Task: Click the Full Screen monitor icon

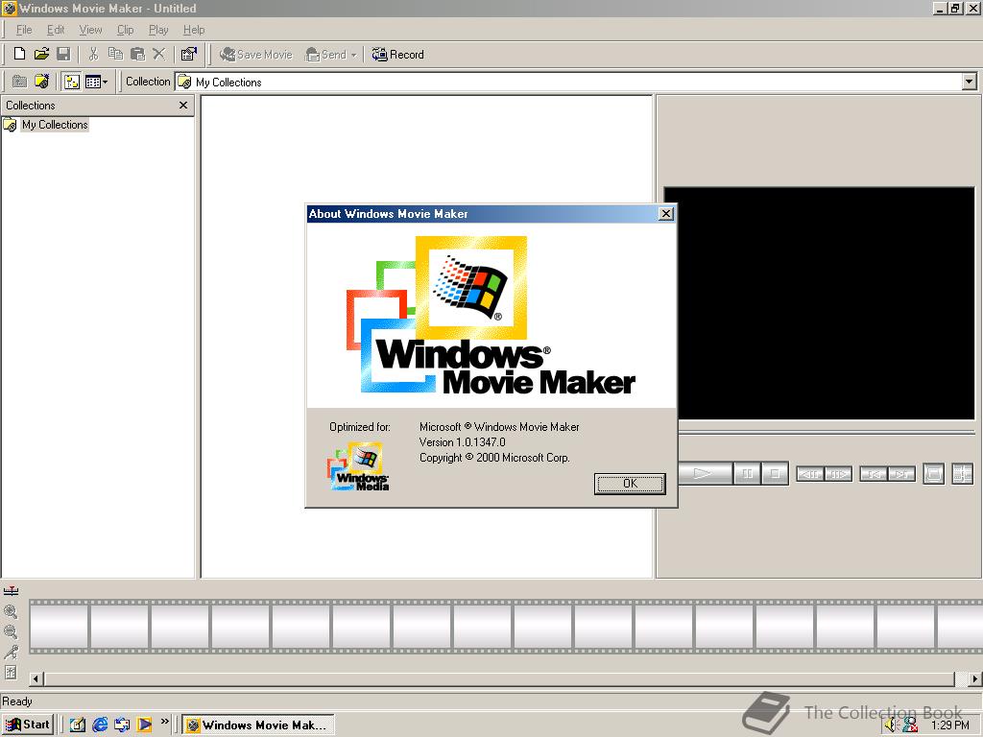Action: click(933, 474)
